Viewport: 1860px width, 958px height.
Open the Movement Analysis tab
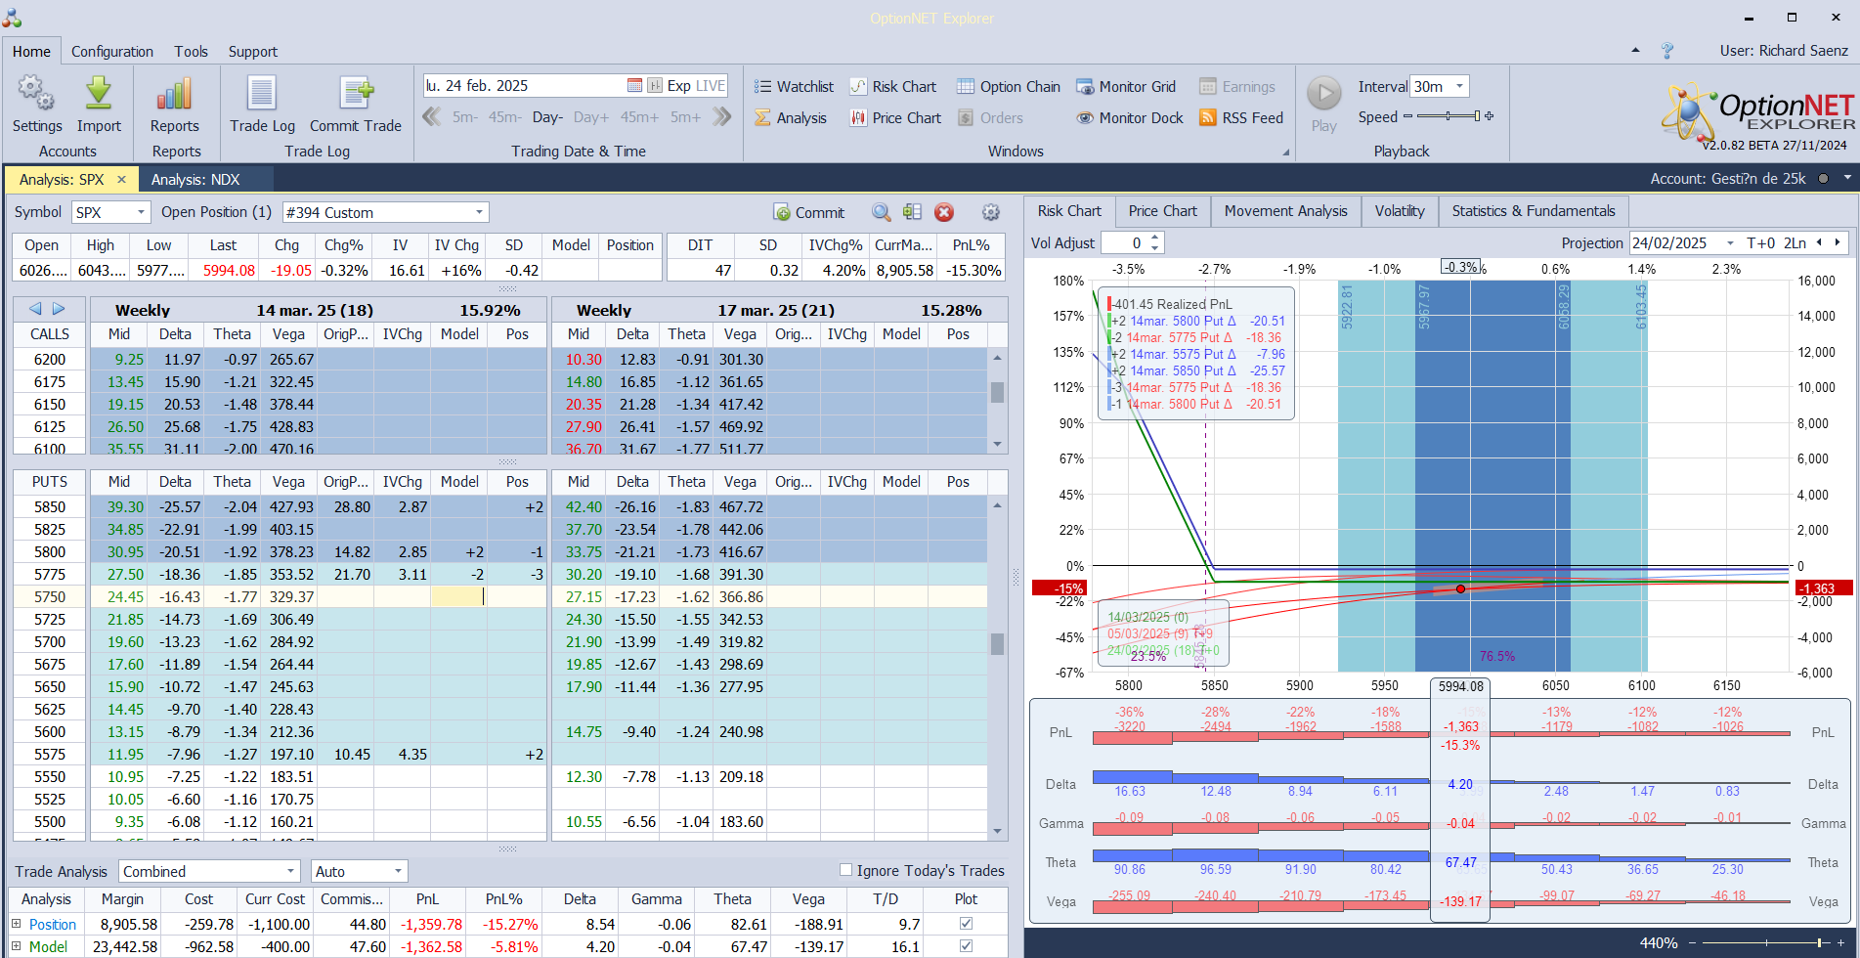coord(1284,211)
